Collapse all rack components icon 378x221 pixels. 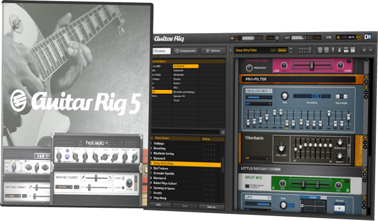[x=364, y=50]
